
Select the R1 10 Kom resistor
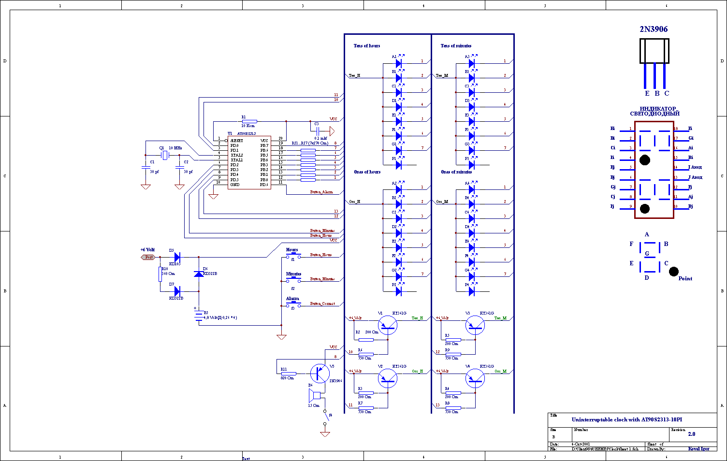[x=249, y=121]
